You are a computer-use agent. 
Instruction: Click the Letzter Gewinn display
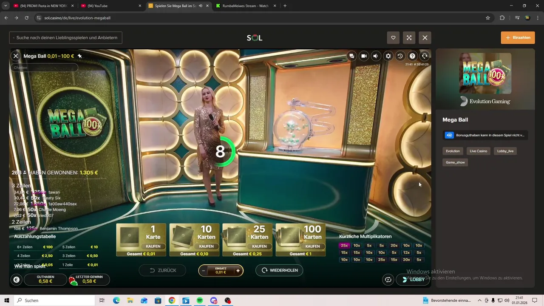tap(89, 279)
